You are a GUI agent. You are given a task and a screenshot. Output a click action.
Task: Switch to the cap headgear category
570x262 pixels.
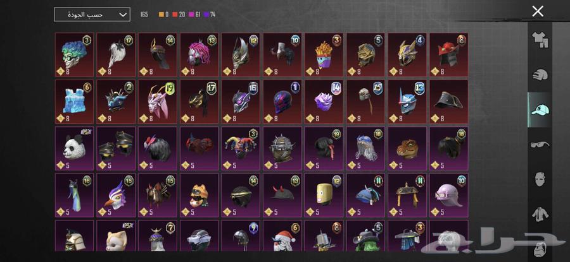click(x=540, y=109)
